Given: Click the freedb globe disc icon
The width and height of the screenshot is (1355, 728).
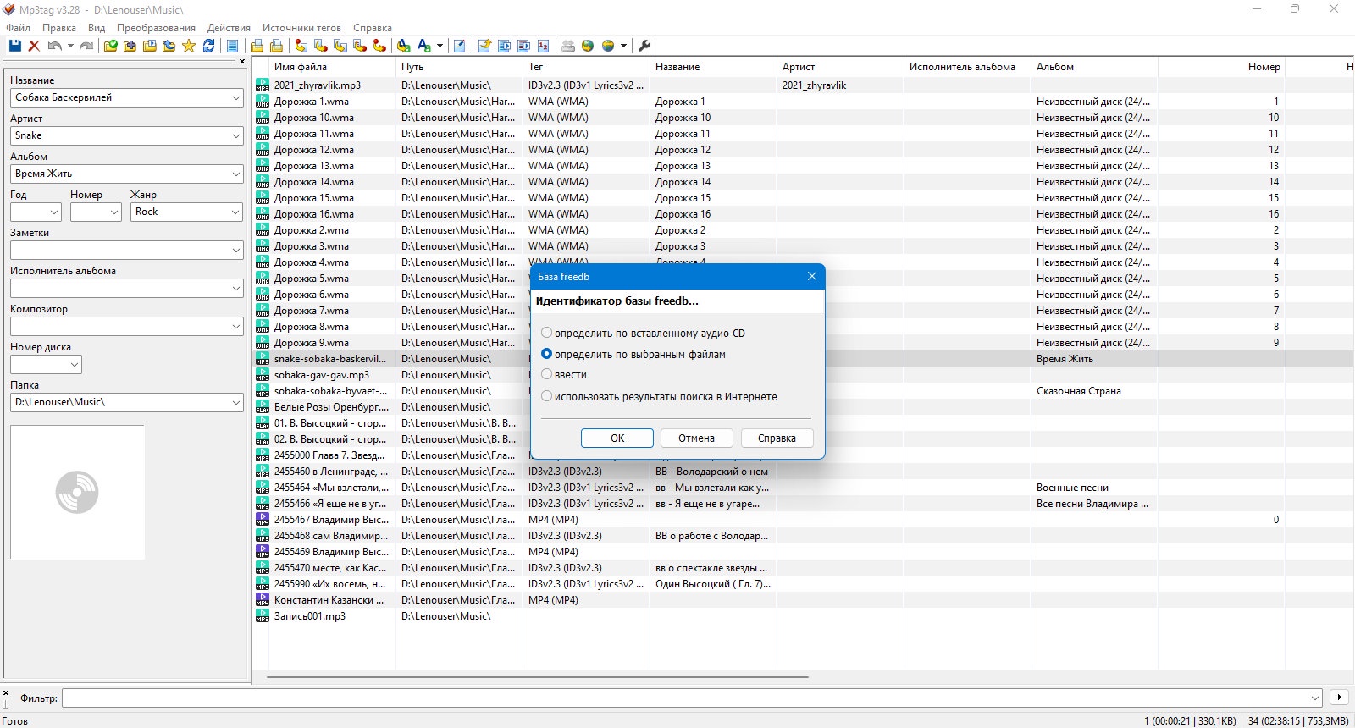Looking at the screenshot, I should 587,46.
